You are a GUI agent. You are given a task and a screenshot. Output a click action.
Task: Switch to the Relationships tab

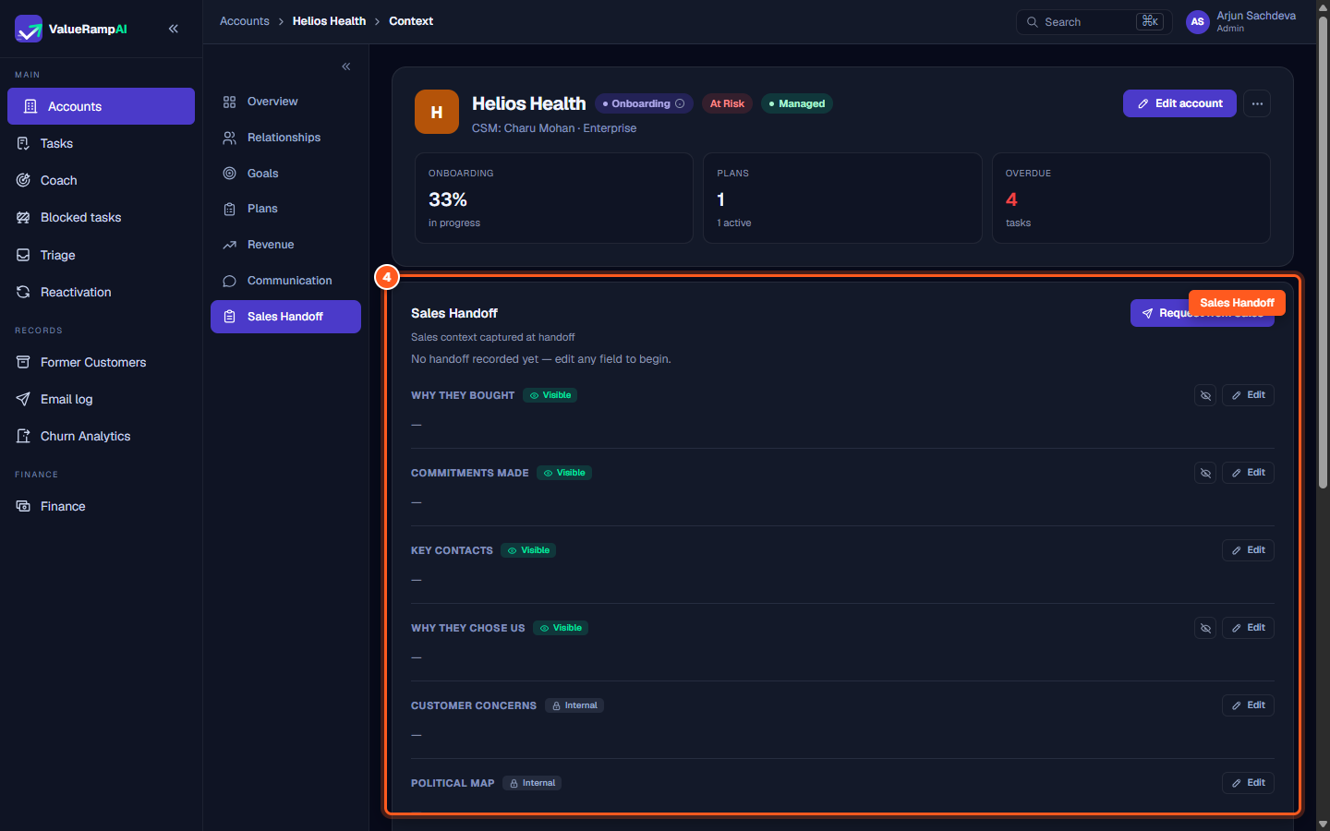pos(285,138)
